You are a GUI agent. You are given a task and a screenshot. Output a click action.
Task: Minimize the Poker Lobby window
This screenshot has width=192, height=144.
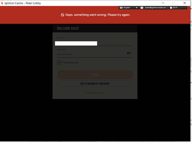point(163,3)
